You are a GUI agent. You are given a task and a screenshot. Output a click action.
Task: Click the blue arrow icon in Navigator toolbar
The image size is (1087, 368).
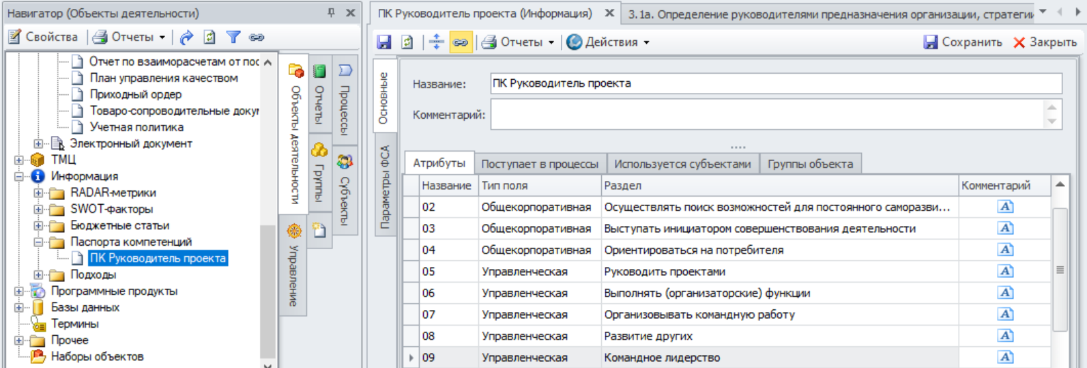coord(186,38)
